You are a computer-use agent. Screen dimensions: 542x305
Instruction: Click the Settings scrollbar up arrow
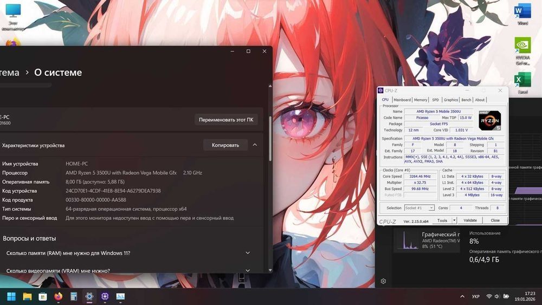[x=270, y=86]
